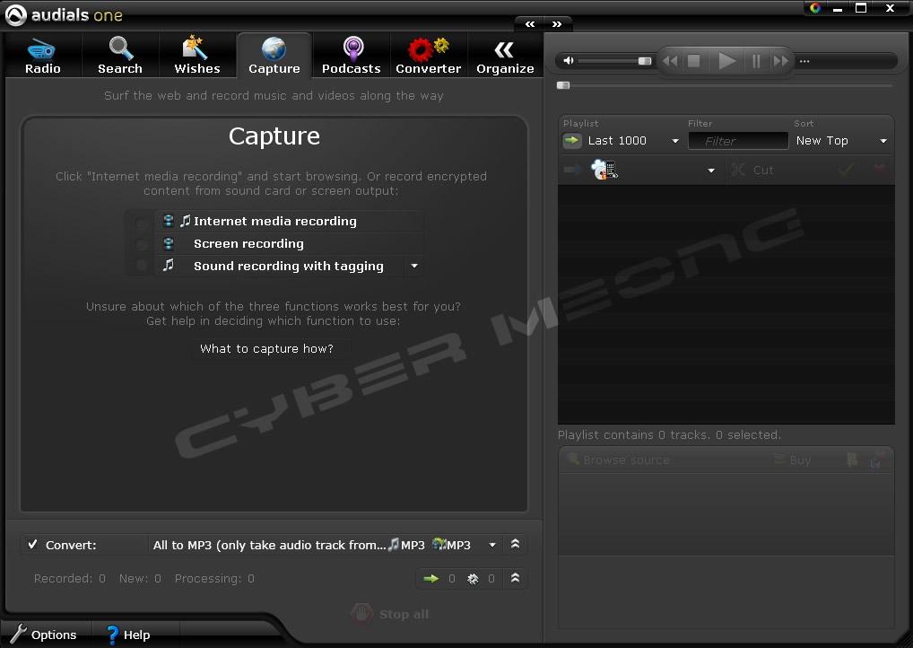Click the Recorded: 0 status text
This screenshot has height=648, width=913.
69,579
